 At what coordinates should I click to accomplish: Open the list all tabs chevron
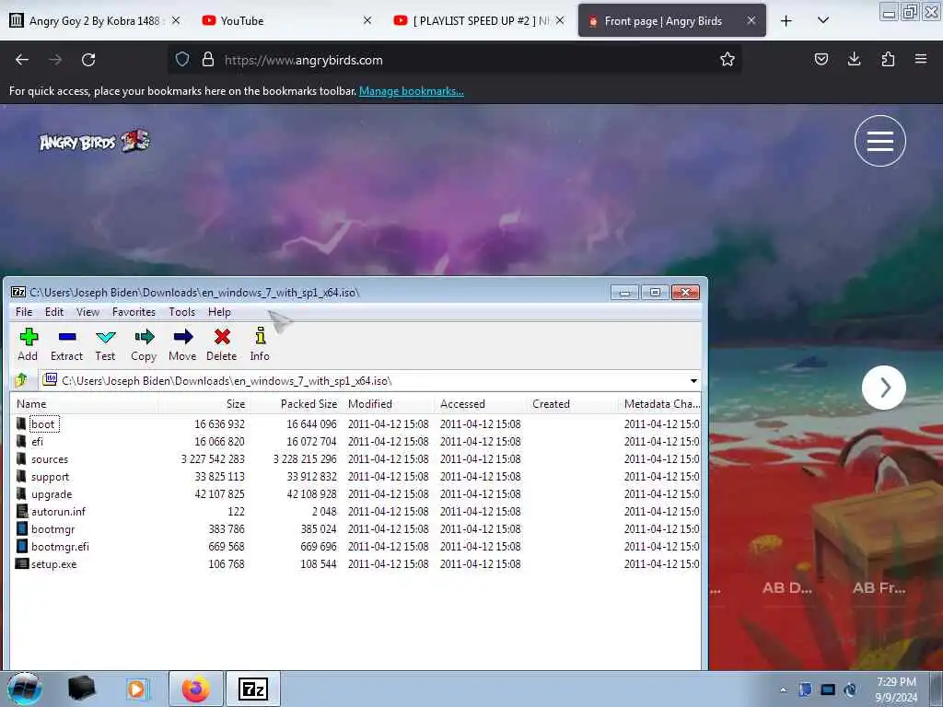tap(823, 20)
